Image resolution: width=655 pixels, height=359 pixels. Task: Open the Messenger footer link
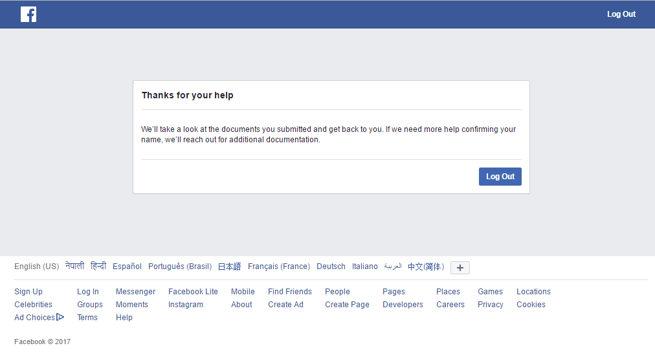point(135,292)
